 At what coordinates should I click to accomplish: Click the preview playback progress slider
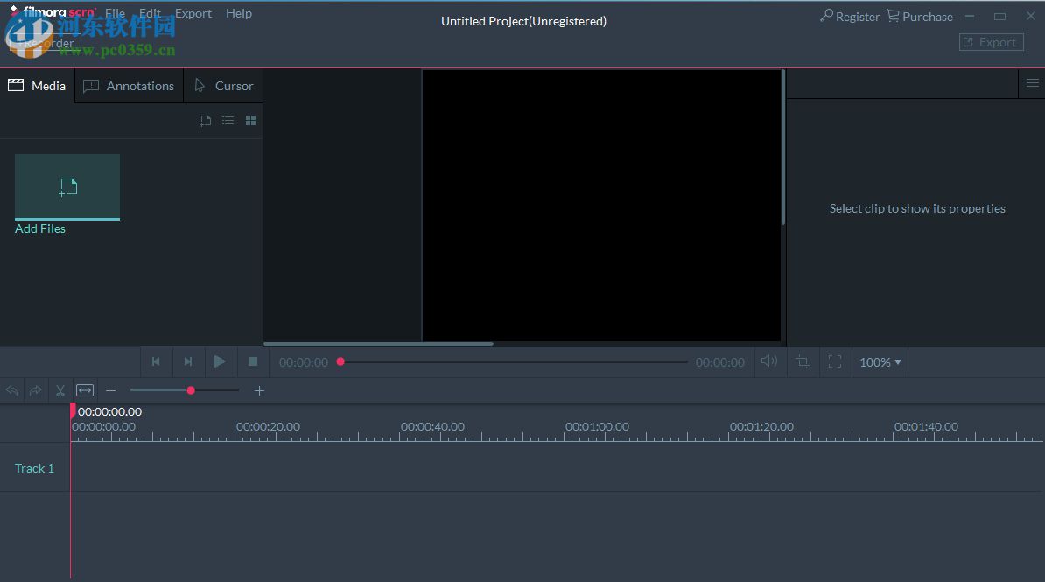pos(513,362)
